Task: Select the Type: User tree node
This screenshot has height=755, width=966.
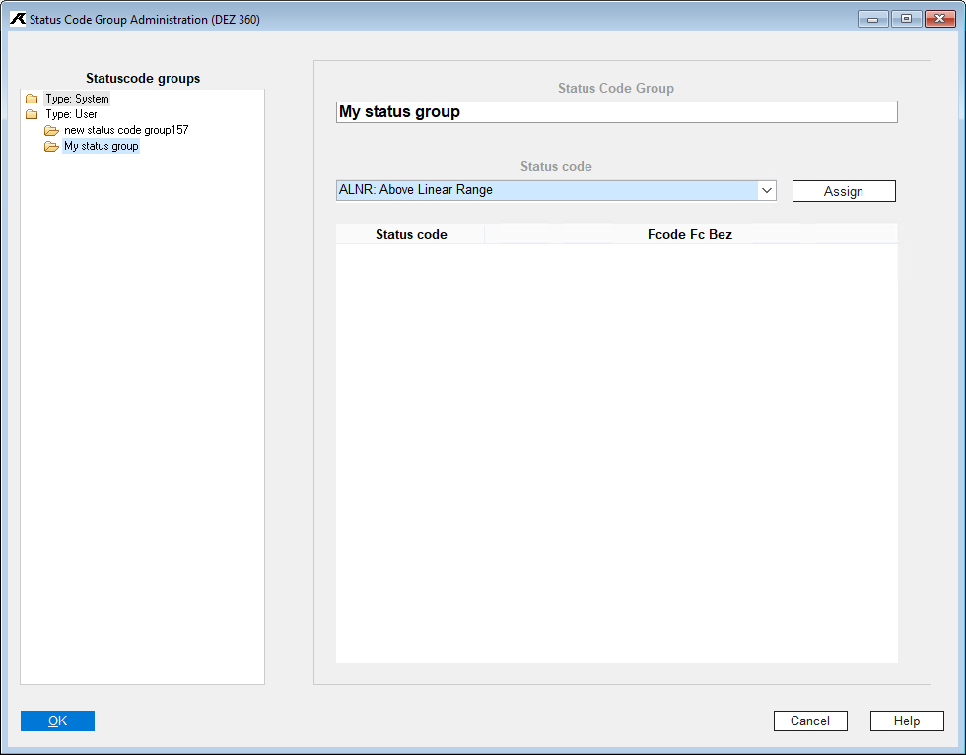Action: 71,114
